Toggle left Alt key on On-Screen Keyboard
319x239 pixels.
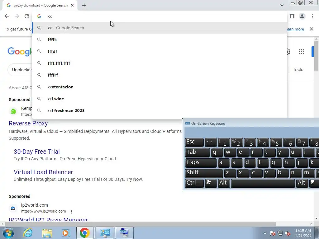tap(224, 183)
